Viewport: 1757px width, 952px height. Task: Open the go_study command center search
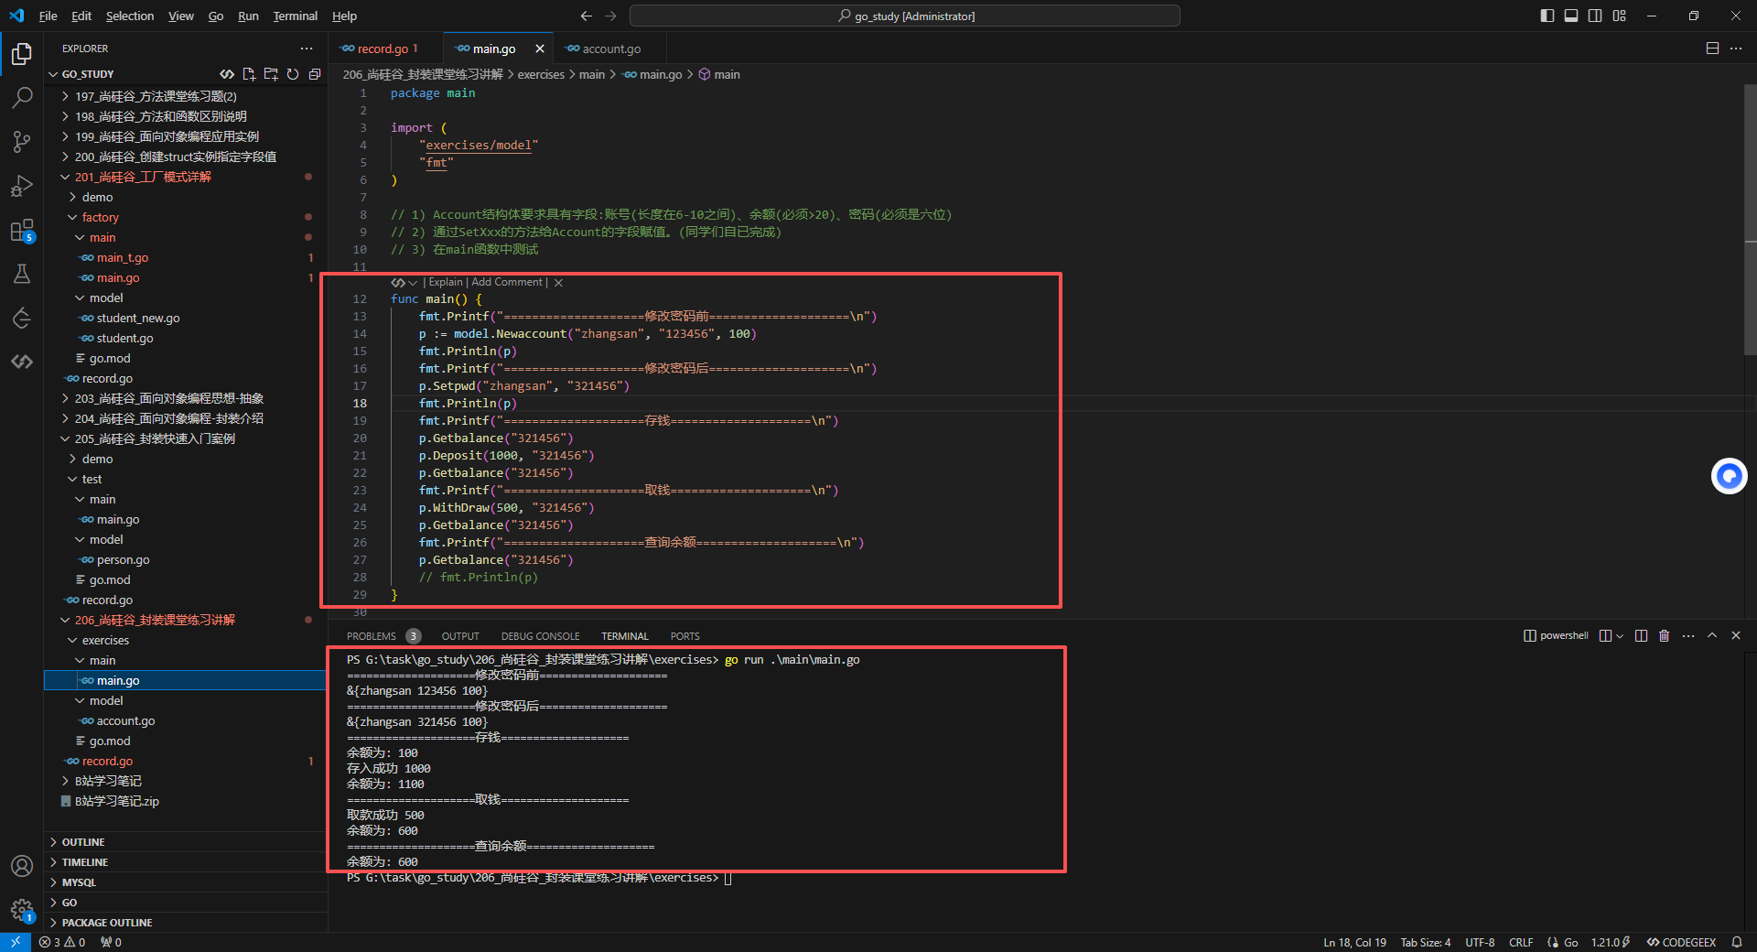click(x=905, y=16)
